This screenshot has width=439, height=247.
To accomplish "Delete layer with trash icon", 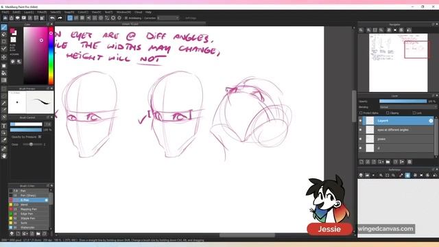I will 410,162.
